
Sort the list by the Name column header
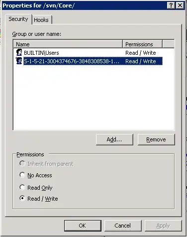(68, 44)
